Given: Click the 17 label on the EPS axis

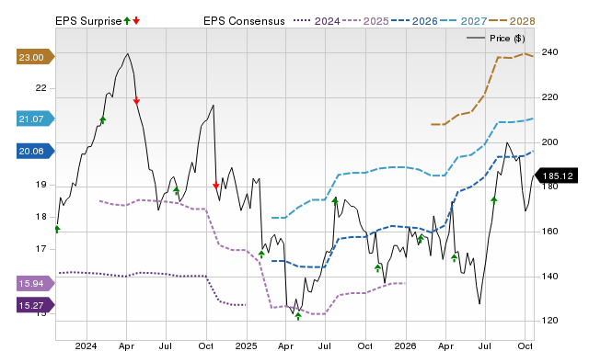Looking at the screenshot, I should 40,249.
